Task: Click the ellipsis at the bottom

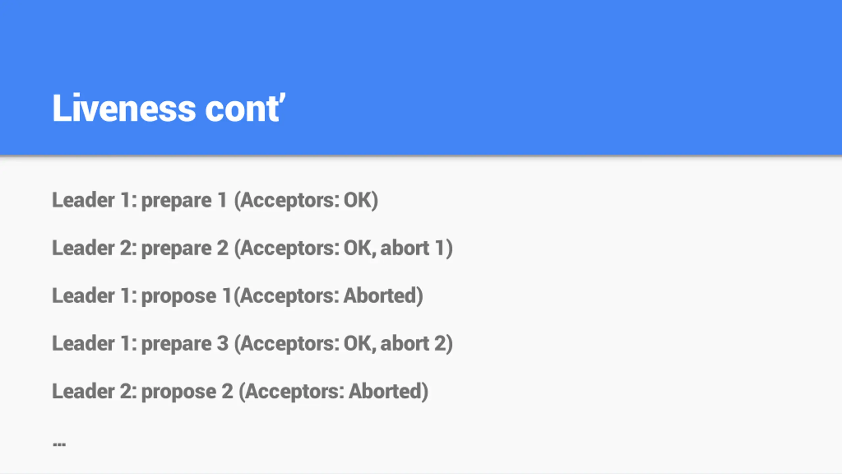Action: (x=59, y=444)
